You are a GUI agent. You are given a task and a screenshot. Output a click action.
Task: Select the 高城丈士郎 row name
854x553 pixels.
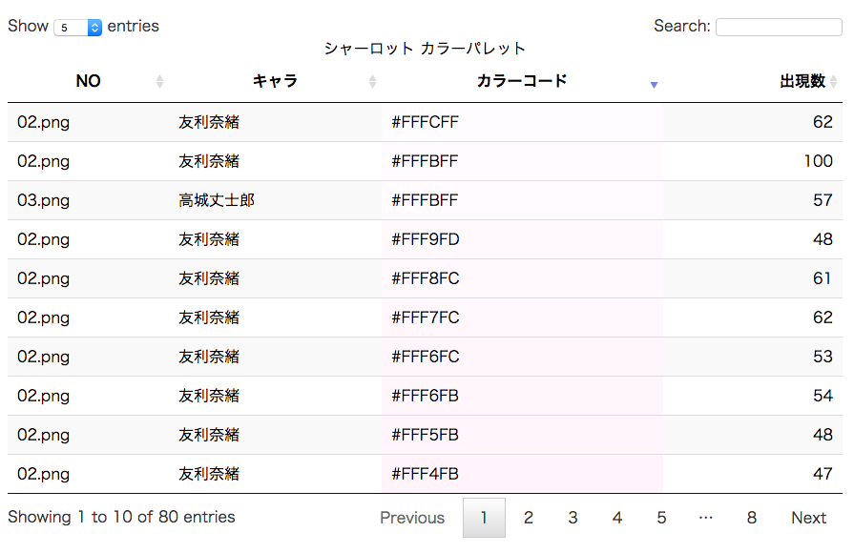pos(217,200)
